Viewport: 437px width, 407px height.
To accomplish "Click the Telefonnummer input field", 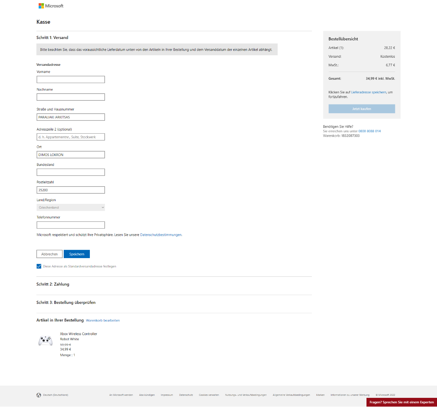I will tap(71, 225).
